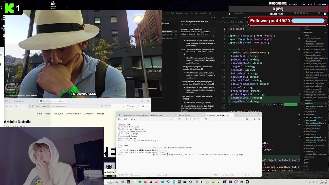Go to Home on the website nav
The width and height of the screenshot is (329, 185).
click(x=39, y=114)
